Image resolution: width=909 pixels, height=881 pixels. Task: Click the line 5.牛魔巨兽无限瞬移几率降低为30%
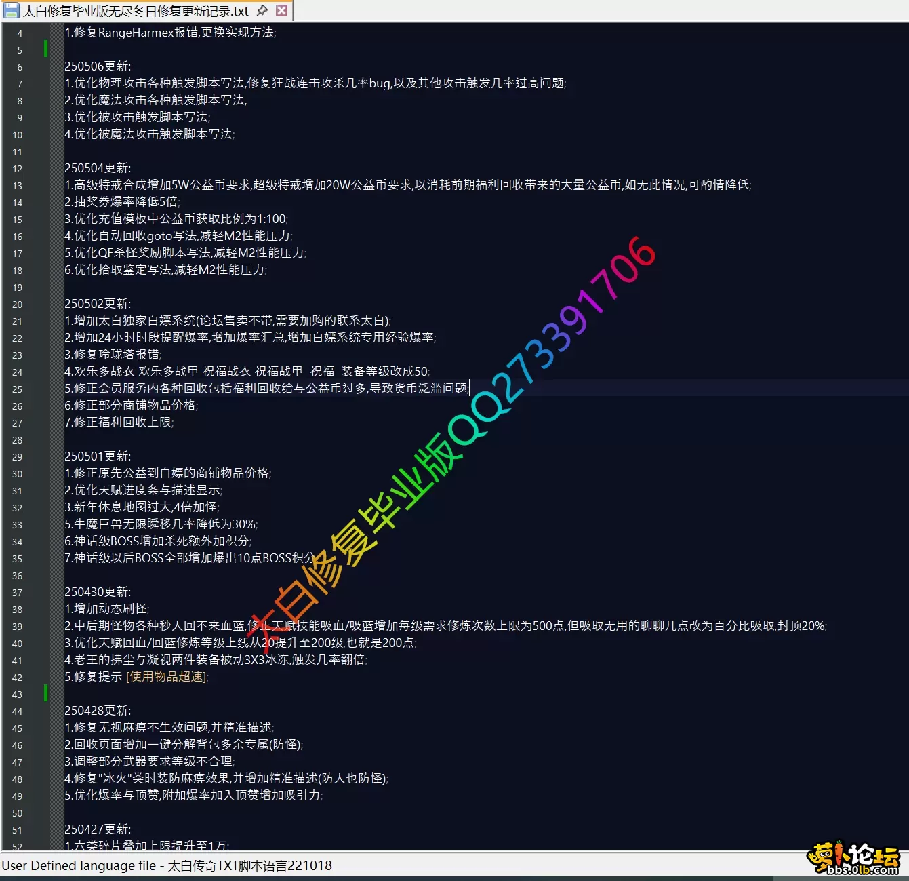[161, 524]
